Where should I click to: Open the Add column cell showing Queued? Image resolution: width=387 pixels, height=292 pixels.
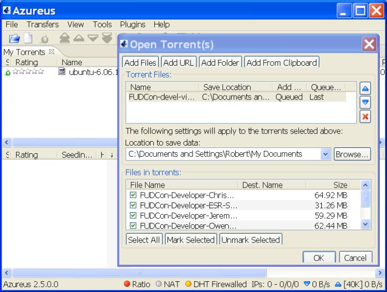(289, 97)
